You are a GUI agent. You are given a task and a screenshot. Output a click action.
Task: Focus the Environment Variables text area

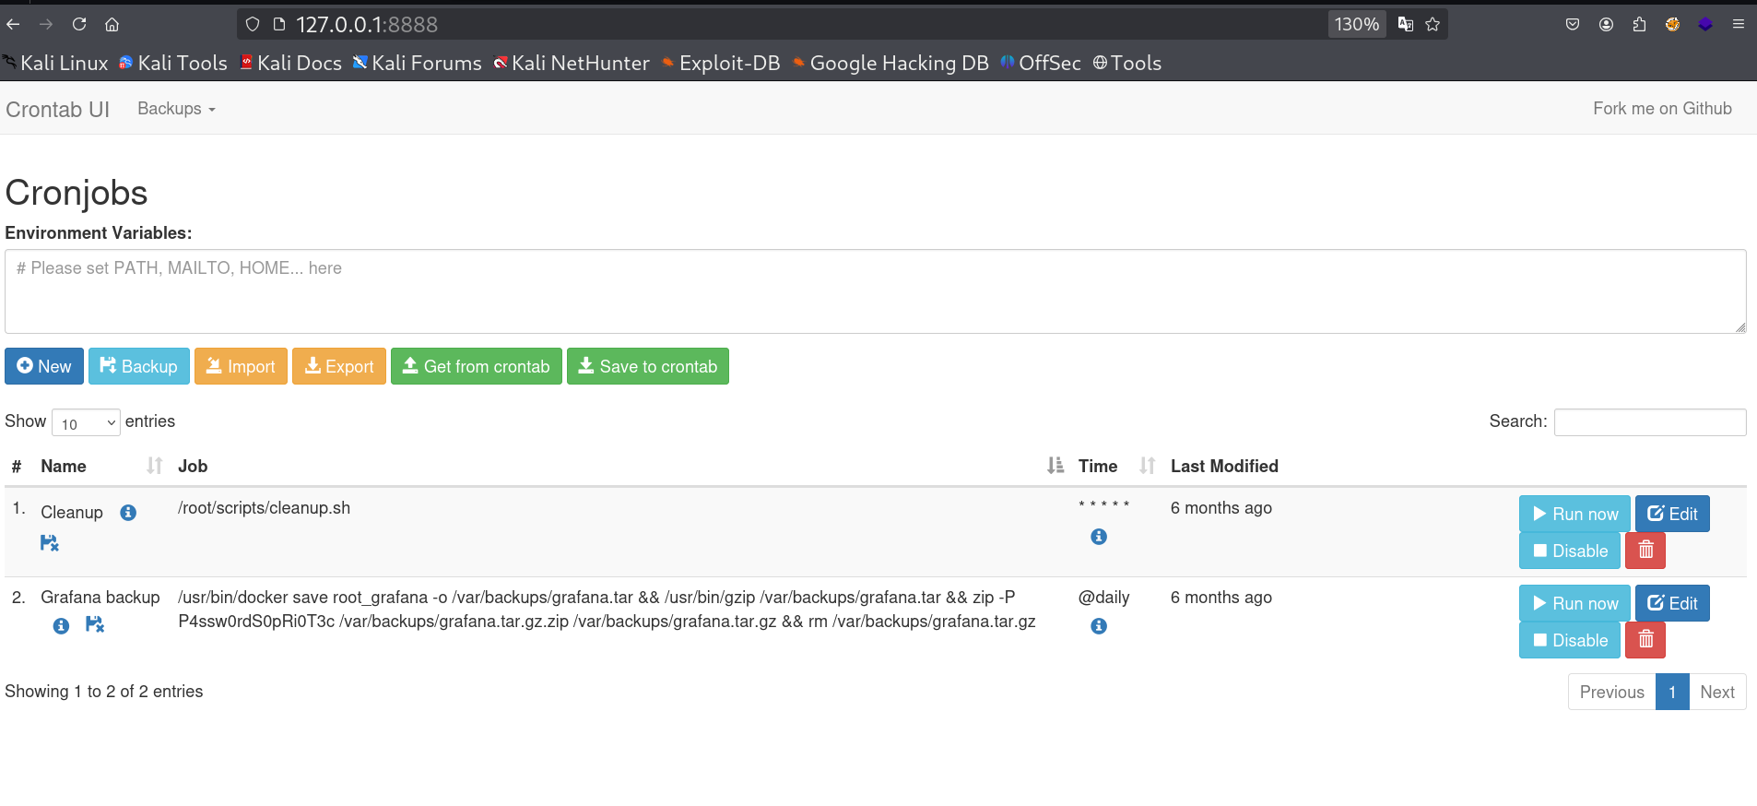coord(876,291)
